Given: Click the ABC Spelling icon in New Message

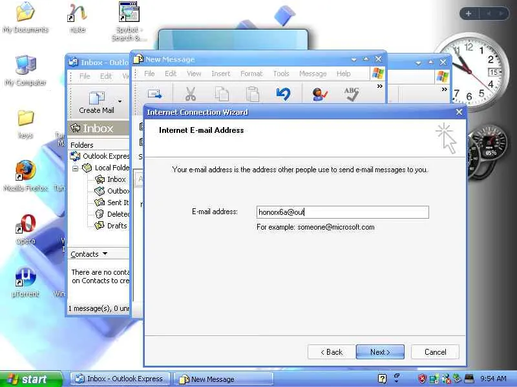Looking at the screenshot, I should pos(351,94).
